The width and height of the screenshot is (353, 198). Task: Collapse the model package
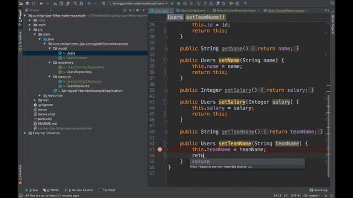[50, 48]
